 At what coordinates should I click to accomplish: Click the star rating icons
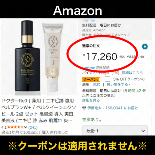pyautogui.click(x=15, y=127)
